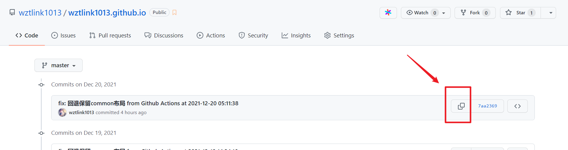Open repository Settings tab
This screenshot has height=150, width=568.
[x=339, y=36]
